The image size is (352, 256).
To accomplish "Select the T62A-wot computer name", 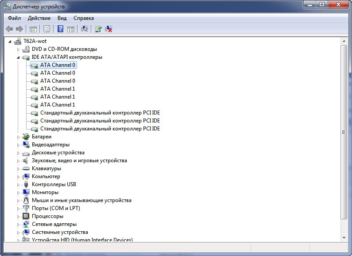I will 35,41.
